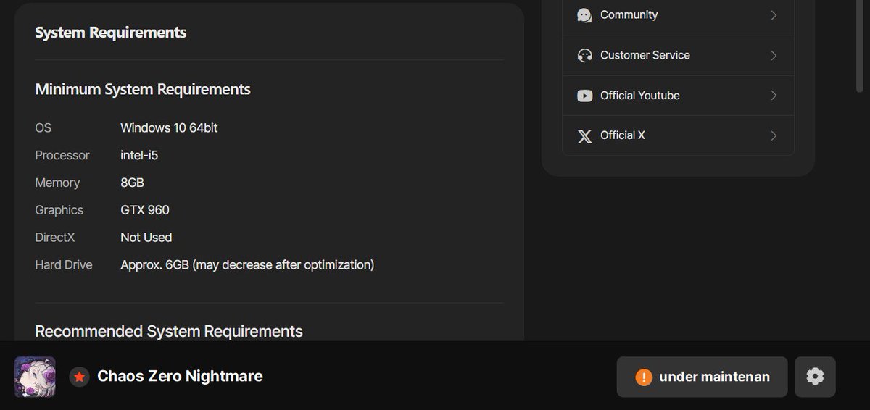Click the Recommended System Requirements heading
Viewport: 870px width, 410px height.
[169, 332]
